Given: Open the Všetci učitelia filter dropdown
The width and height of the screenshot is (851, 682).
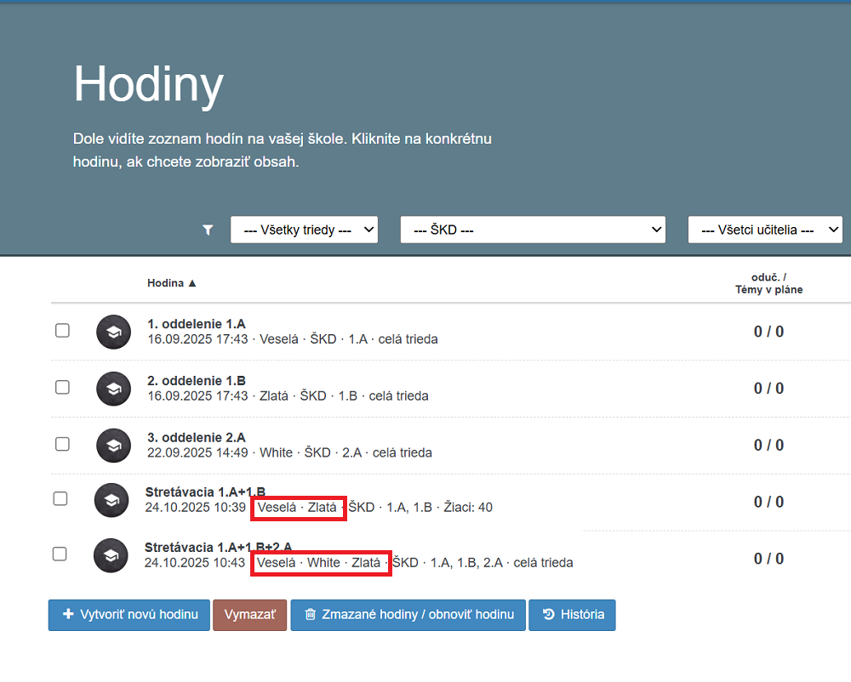Looking at the screenshot, I should pyautogui.click(x=764, y=230).
